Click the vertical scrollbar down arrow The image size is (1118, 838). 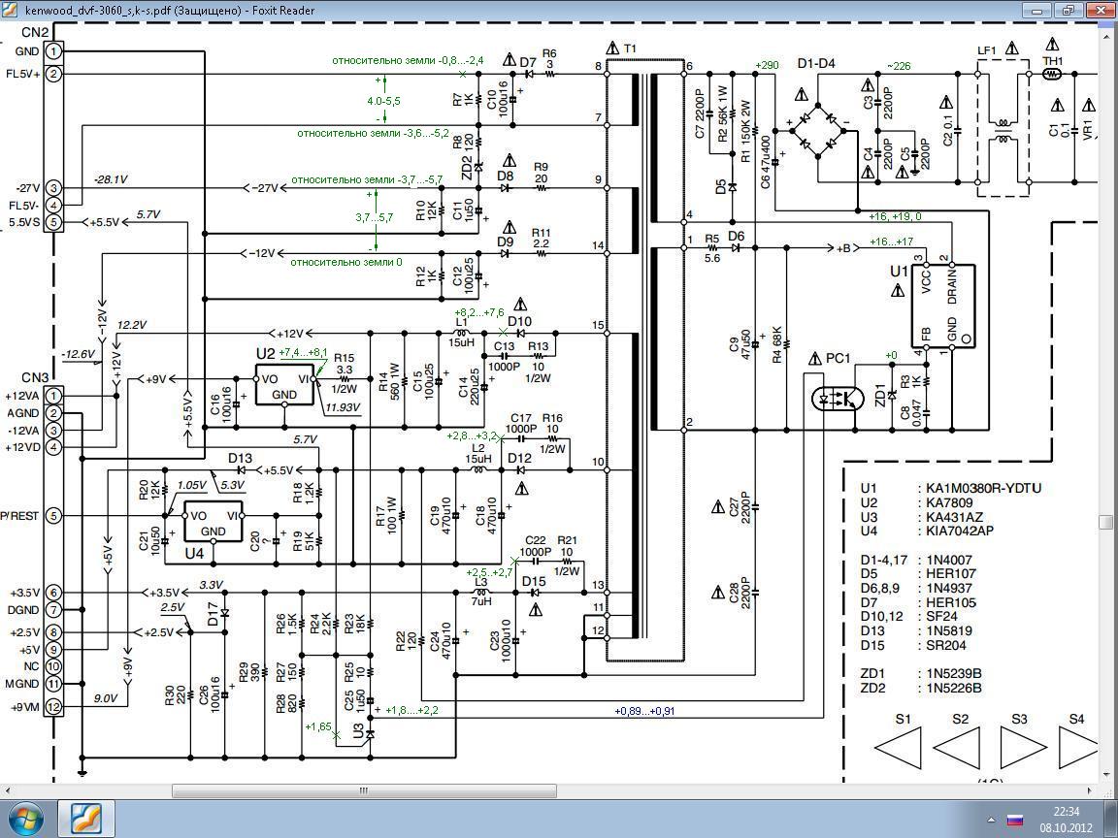click(1107, 773)
